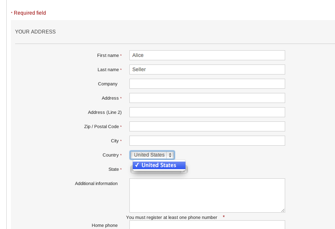Click the "First name" label text

[108, 55]
